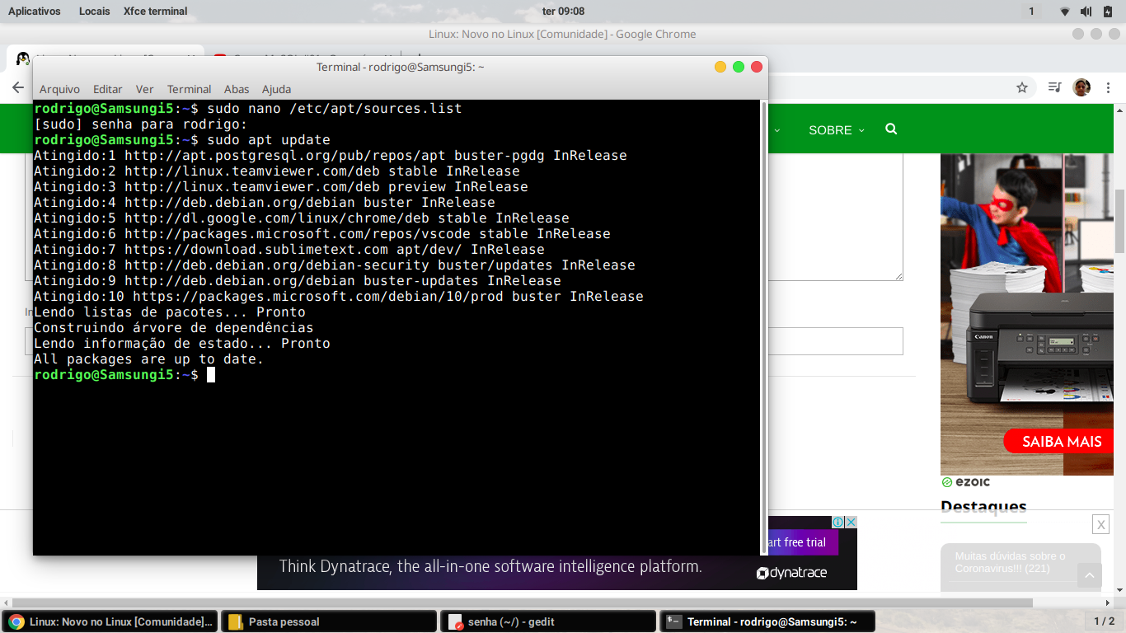Screen dimensions: 1126x633
Task: Click the 1 / 2 workspace switcher
Action: pyautogui.click(x=1105, y=621)
